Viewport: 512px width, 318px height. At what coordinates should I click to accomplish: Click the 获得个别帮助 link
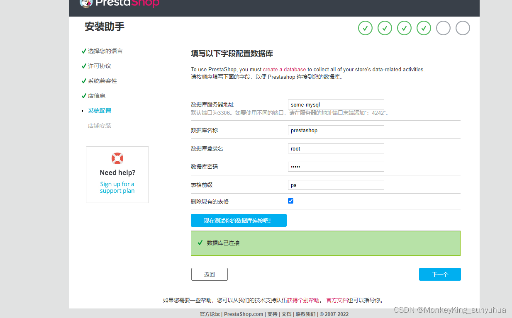(303, 300)
